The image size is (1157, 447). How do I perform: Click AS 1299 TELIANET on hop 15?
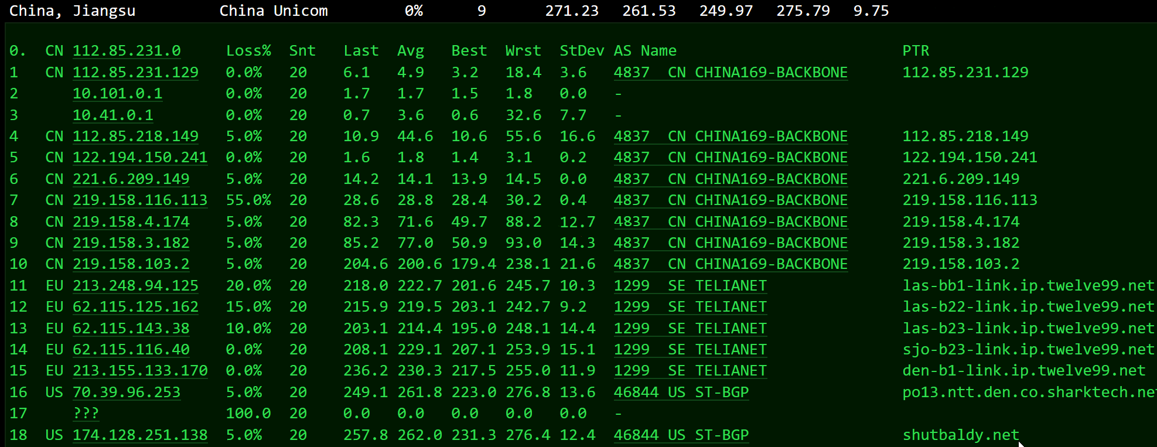point(690,370)
